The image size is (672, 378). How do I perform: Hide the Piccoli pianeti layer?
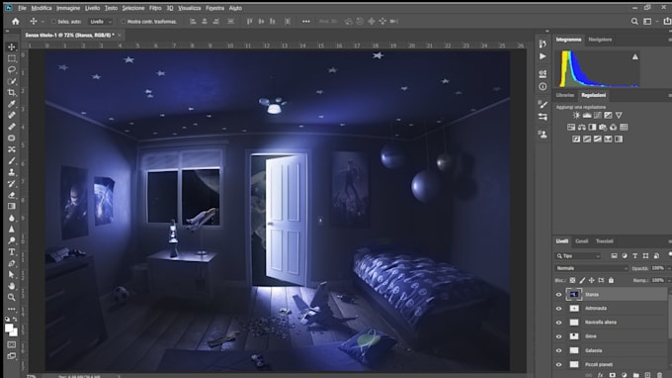pos(558,365)
